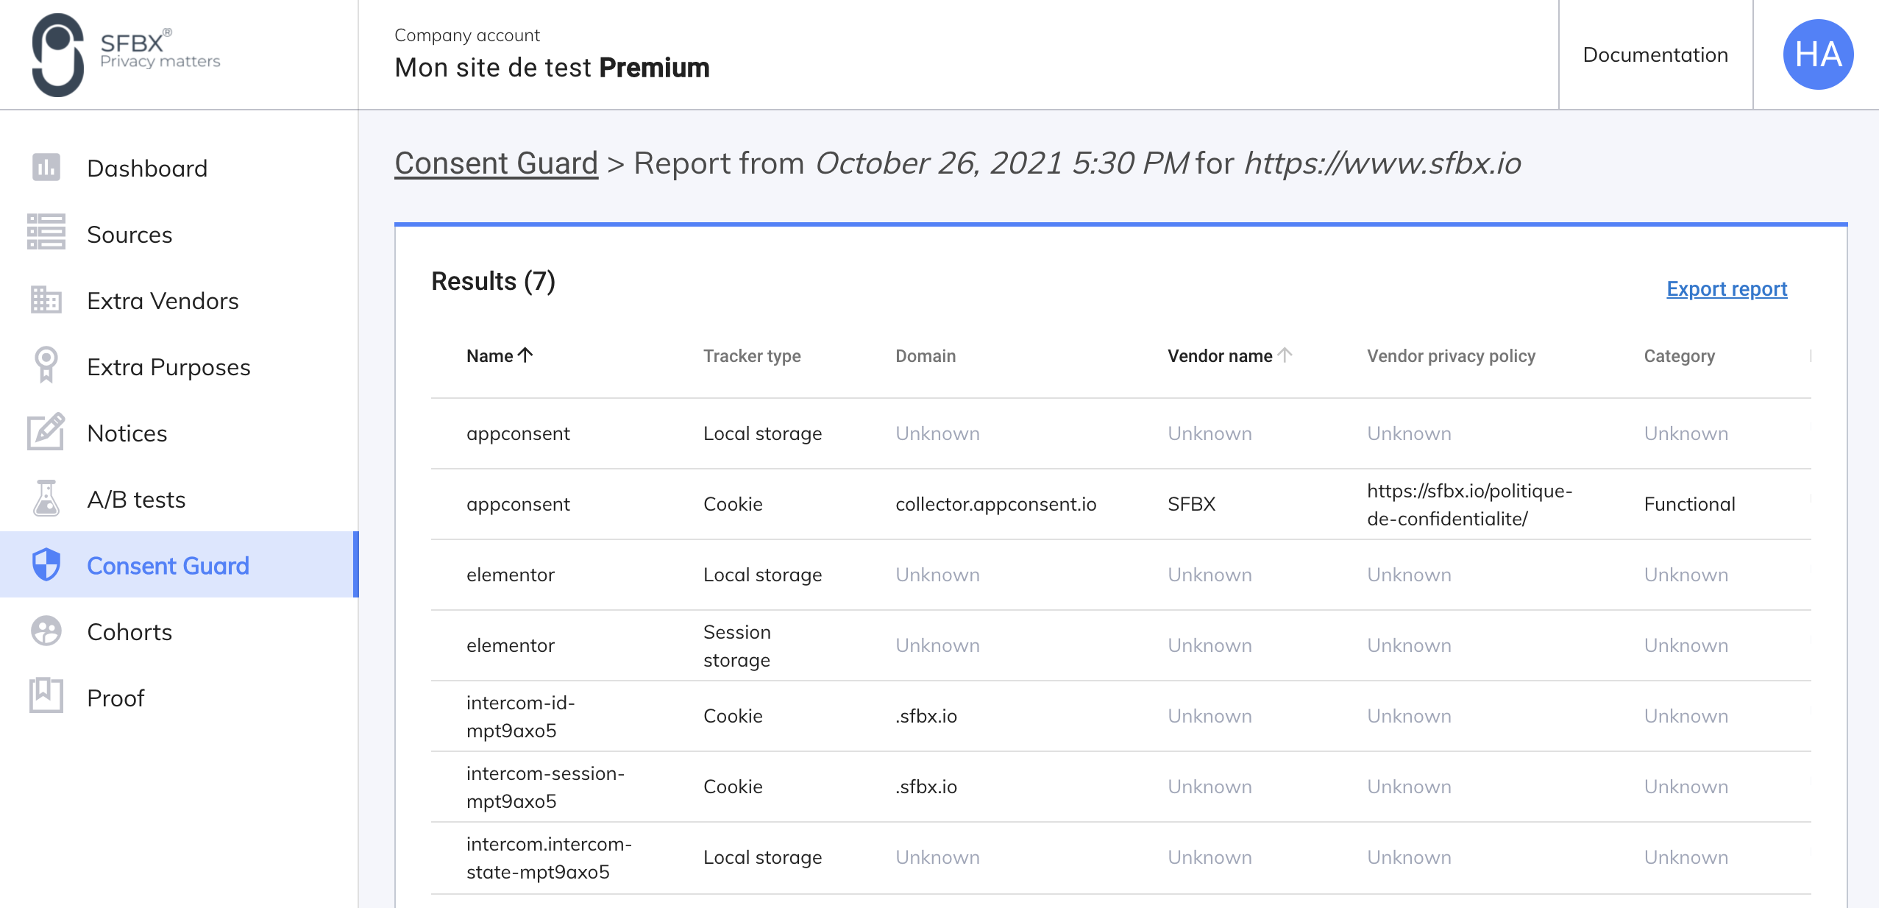The width and height of the screenshot is (1879, 908).
Task: Click the Consent Guard shield icon
Action: (x=46, y=565)
